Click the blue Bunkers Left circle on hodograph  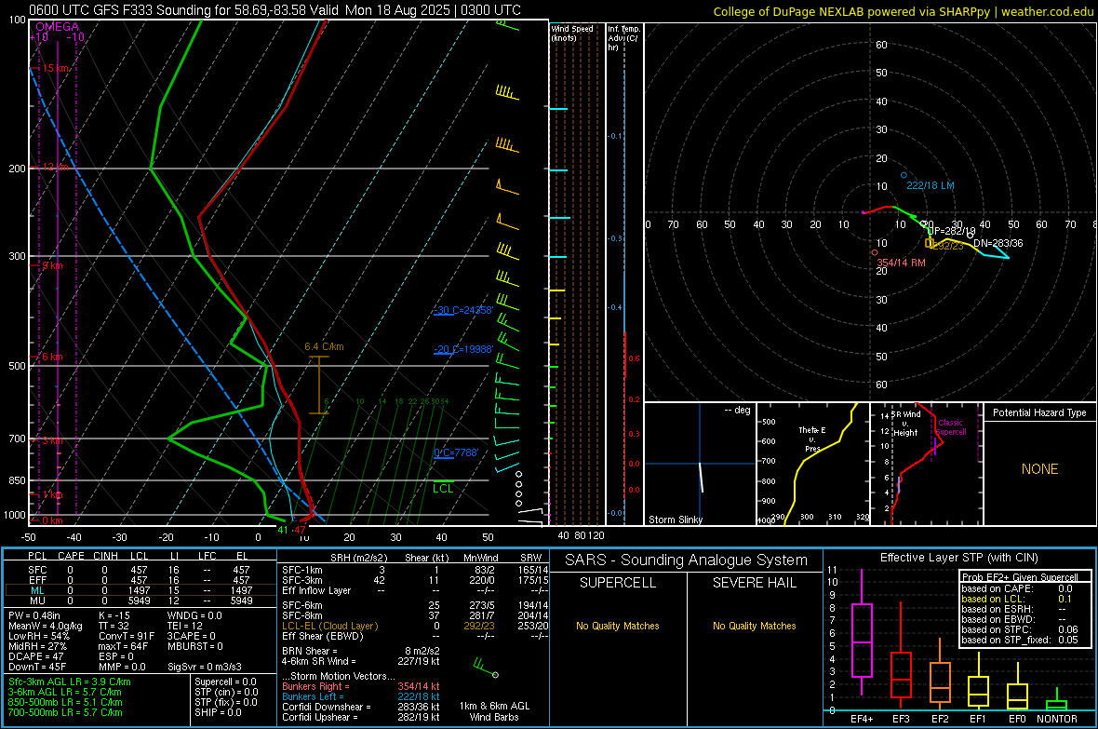(x=904, y=175)
